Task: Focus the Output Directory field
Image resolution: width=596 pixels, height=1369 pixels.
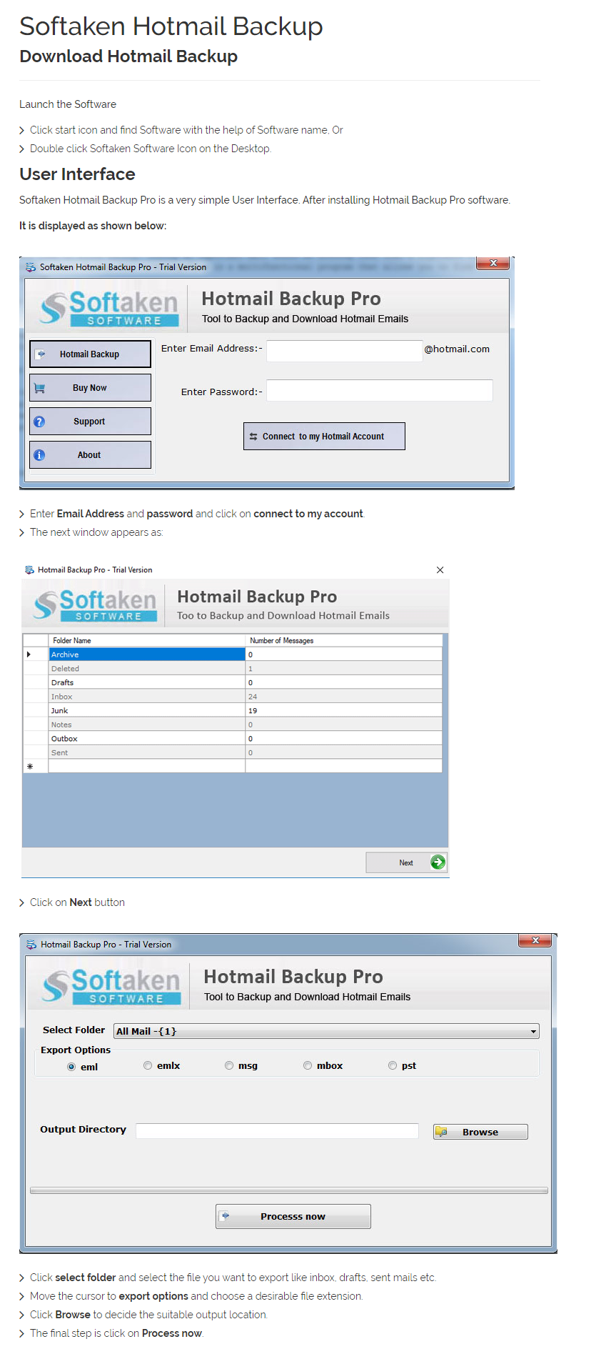Action: 277,1130
